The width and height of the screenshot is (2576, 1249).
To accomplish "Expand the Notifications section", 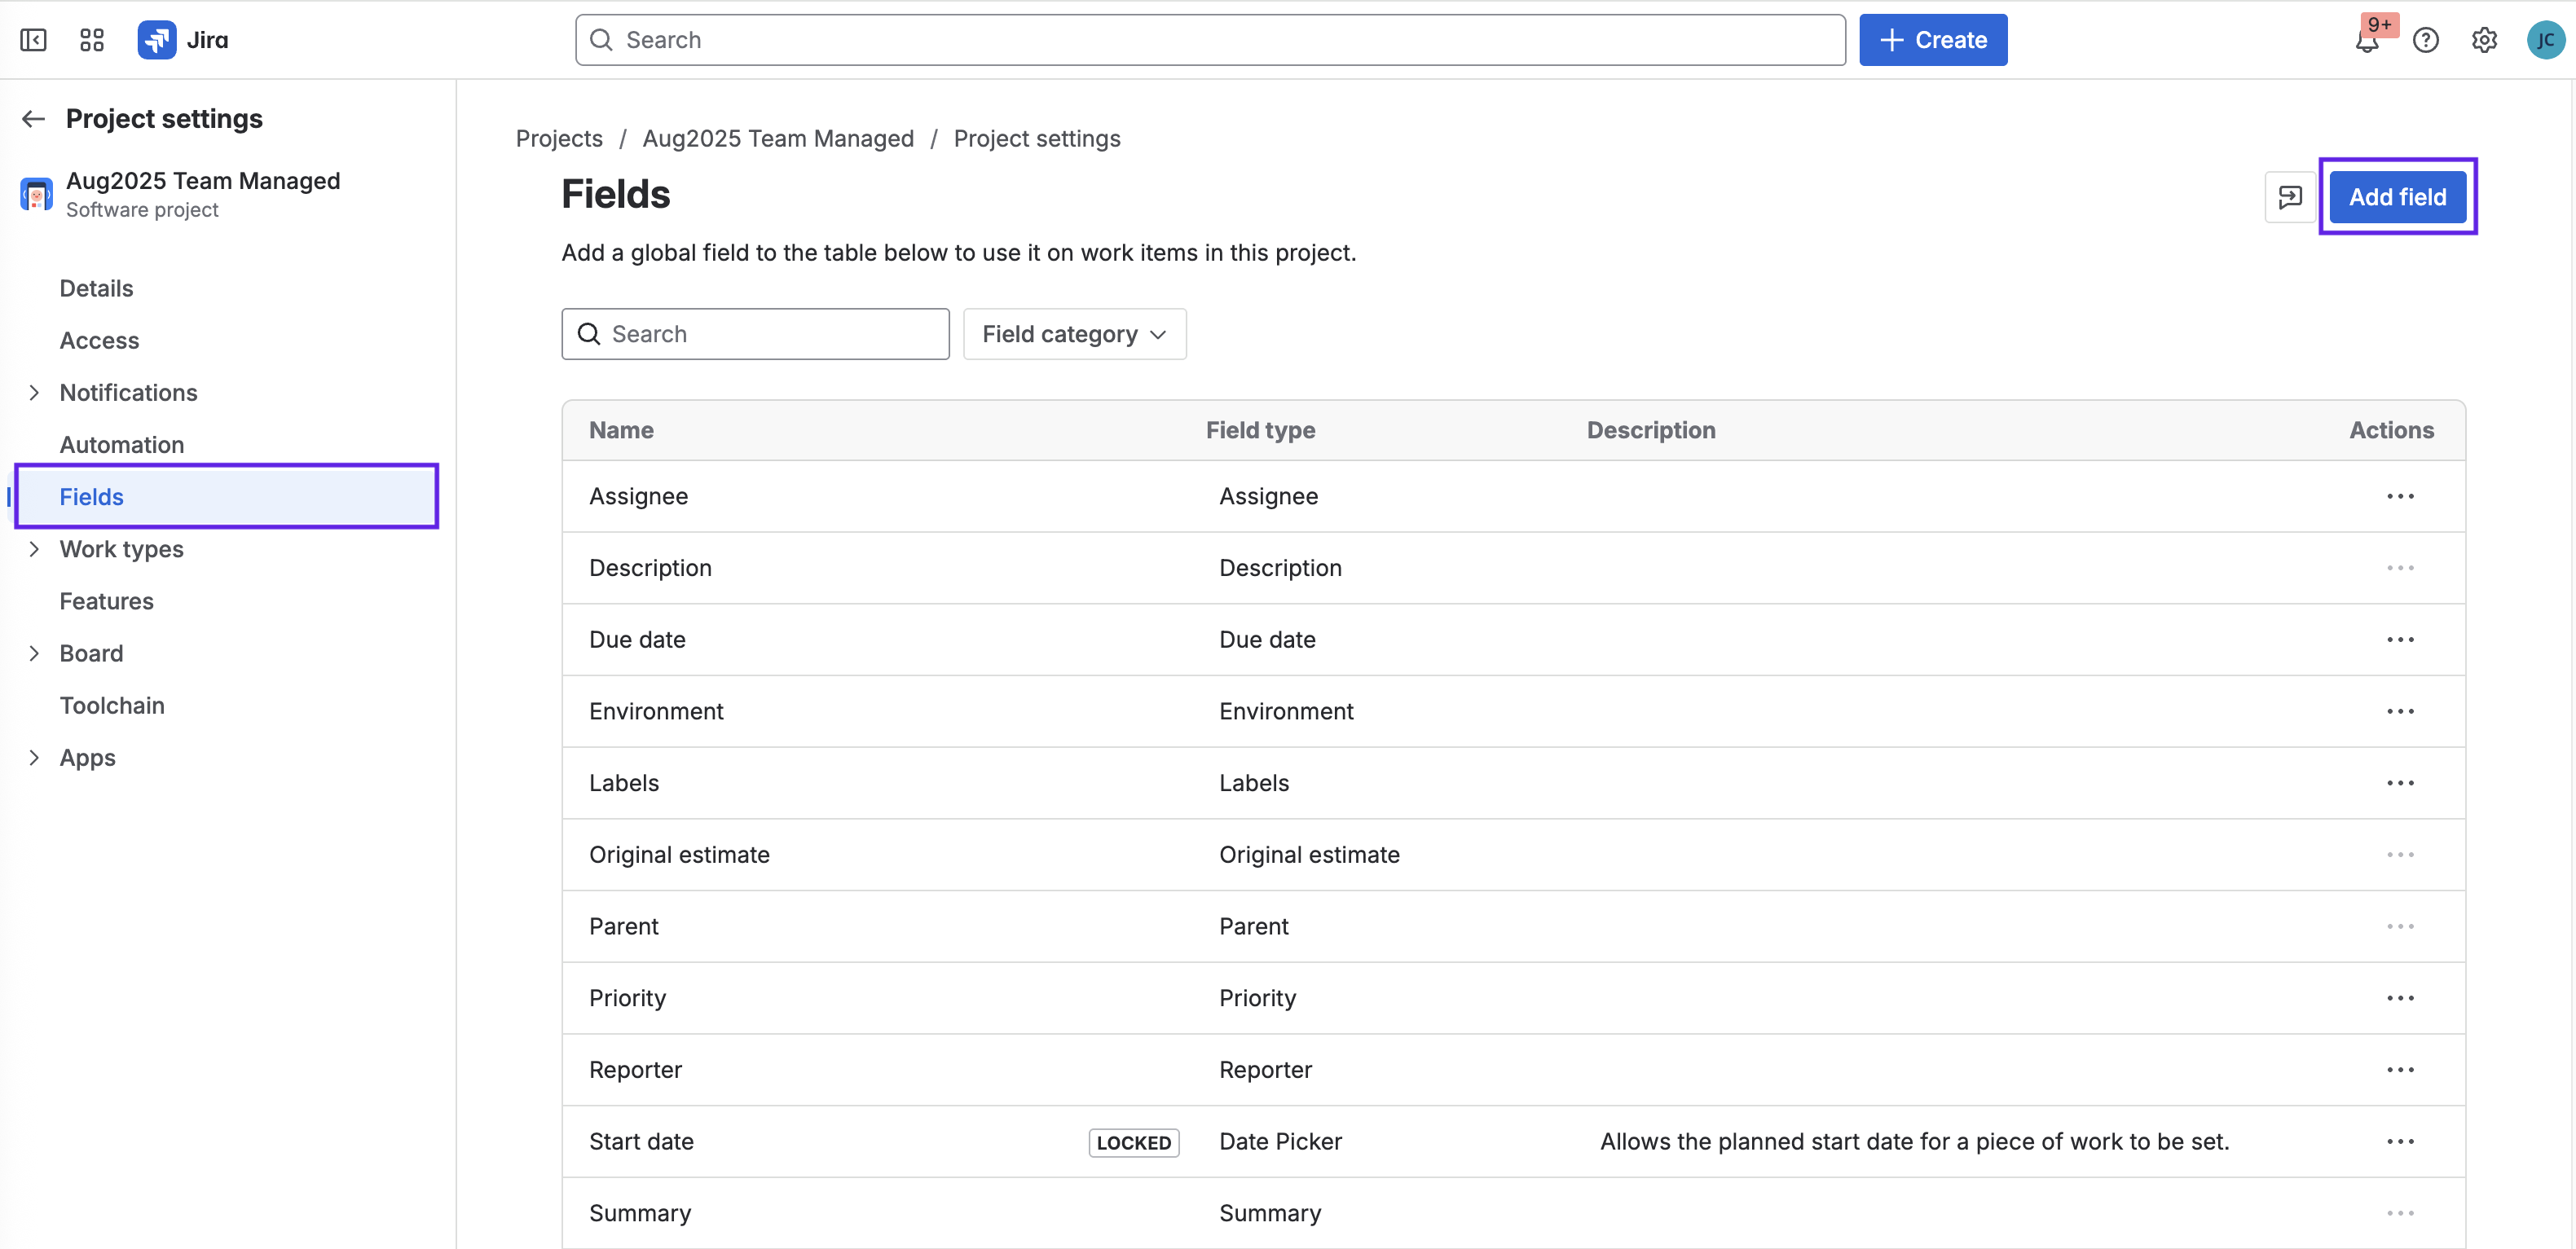I will click(34, 392).
